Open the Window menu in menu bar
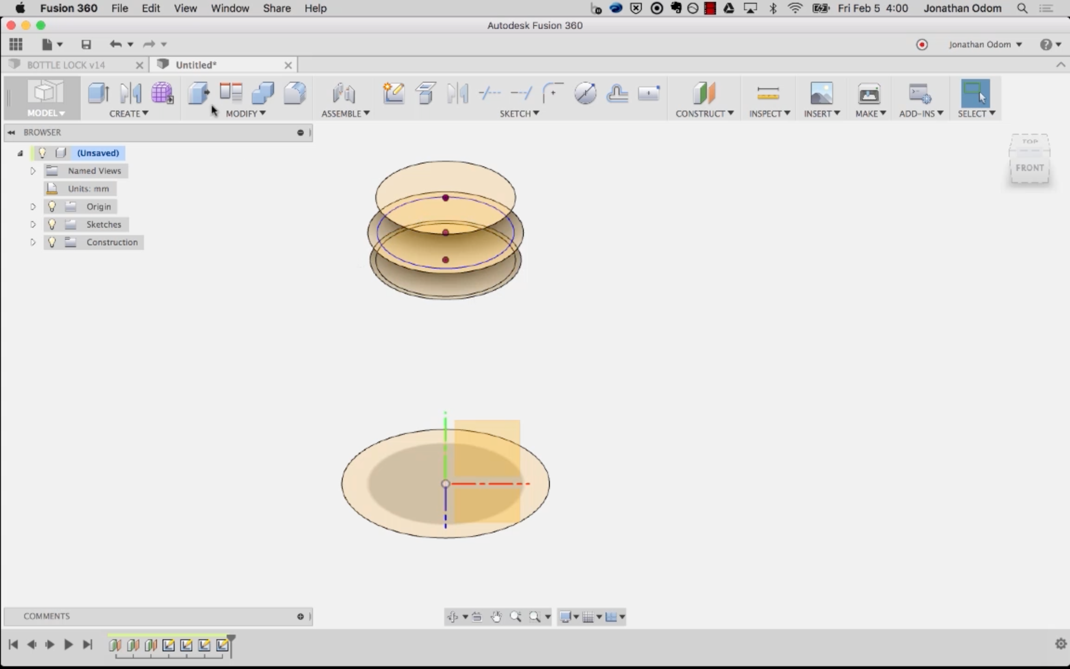The height and width of the screenshot is (669, 1070). [230, 8]
